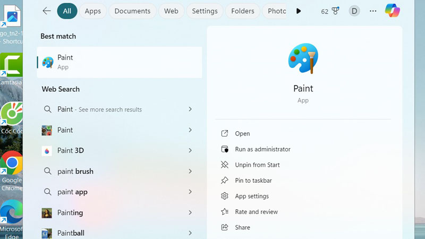The image size is (425, 239).
Task: Expand chevron of Paint thumbnail web result
Action: [x=190, y=130]
